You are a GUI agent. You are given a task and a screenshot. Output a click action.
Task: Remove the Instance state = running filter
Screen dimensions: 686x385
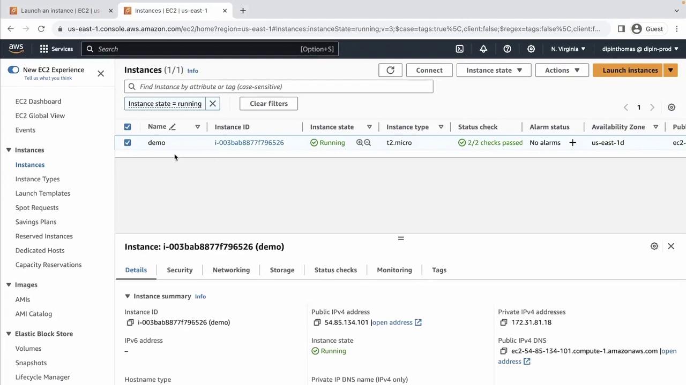(213, 104)
